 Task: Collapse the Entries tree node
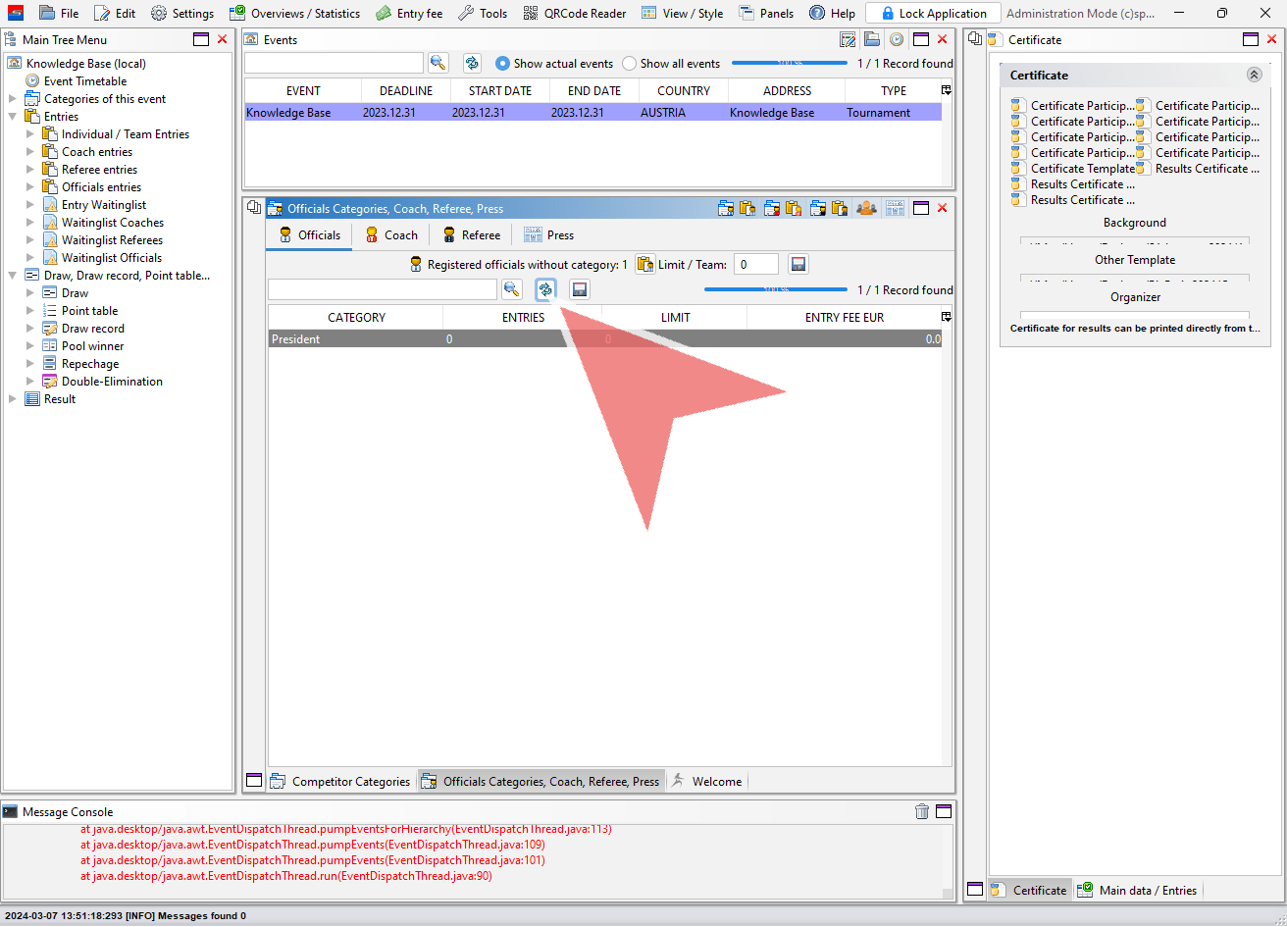[x=13, y=117]
